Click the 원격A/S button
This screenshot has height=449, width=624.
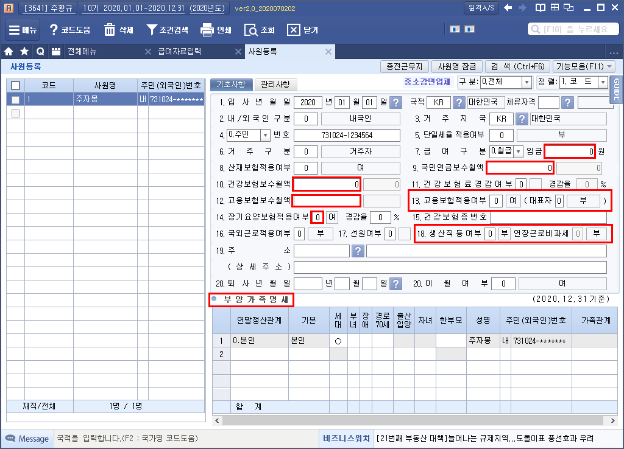click(481, 8)
